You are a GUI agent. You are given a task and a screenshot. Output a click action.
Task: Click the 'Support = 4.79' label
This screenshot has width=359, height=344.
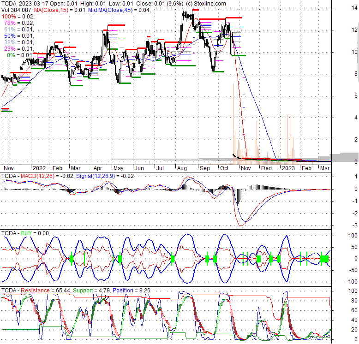tap(91, 291)
